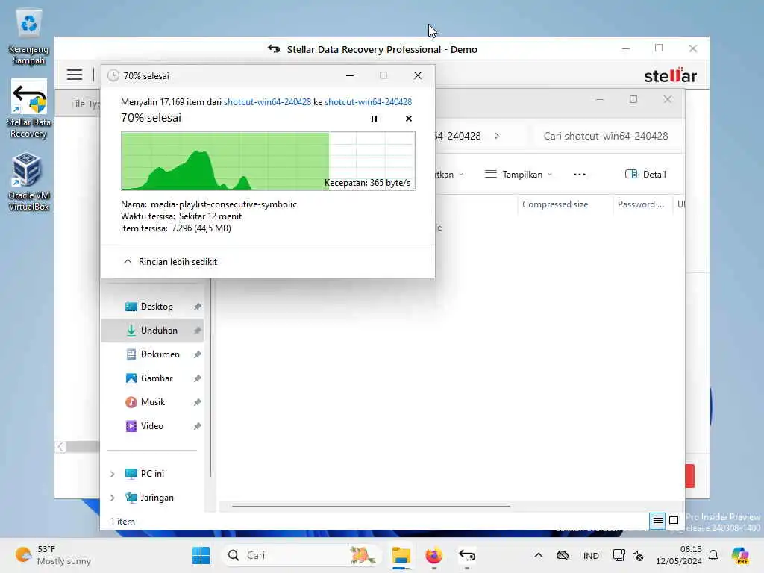
Task: Sort by Compressed size column
Action: [555, 204]
